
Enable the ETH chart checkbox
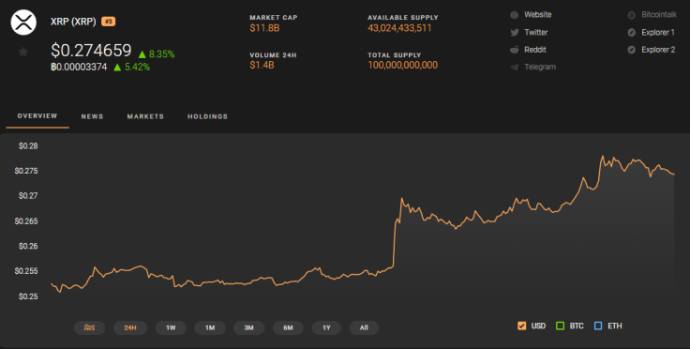pyautogui.click(x=598, y=326)
